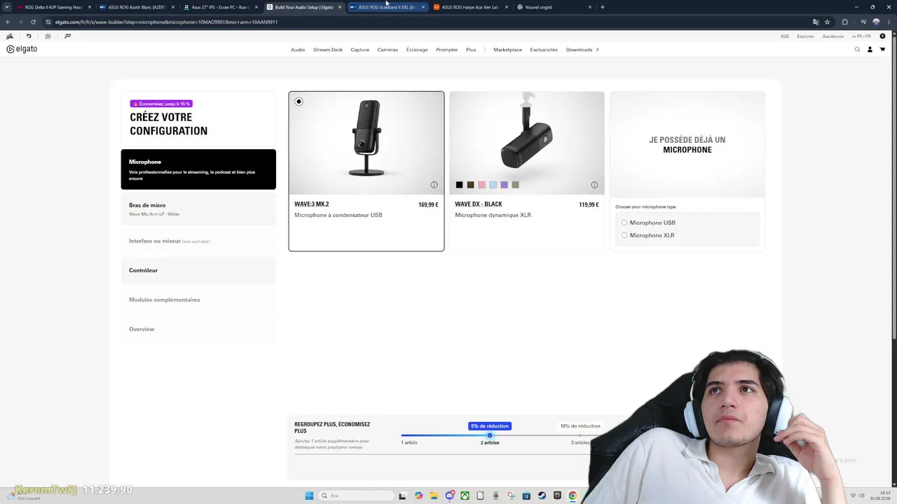
Task: Click the translate page icon
Action: (816, 22)
